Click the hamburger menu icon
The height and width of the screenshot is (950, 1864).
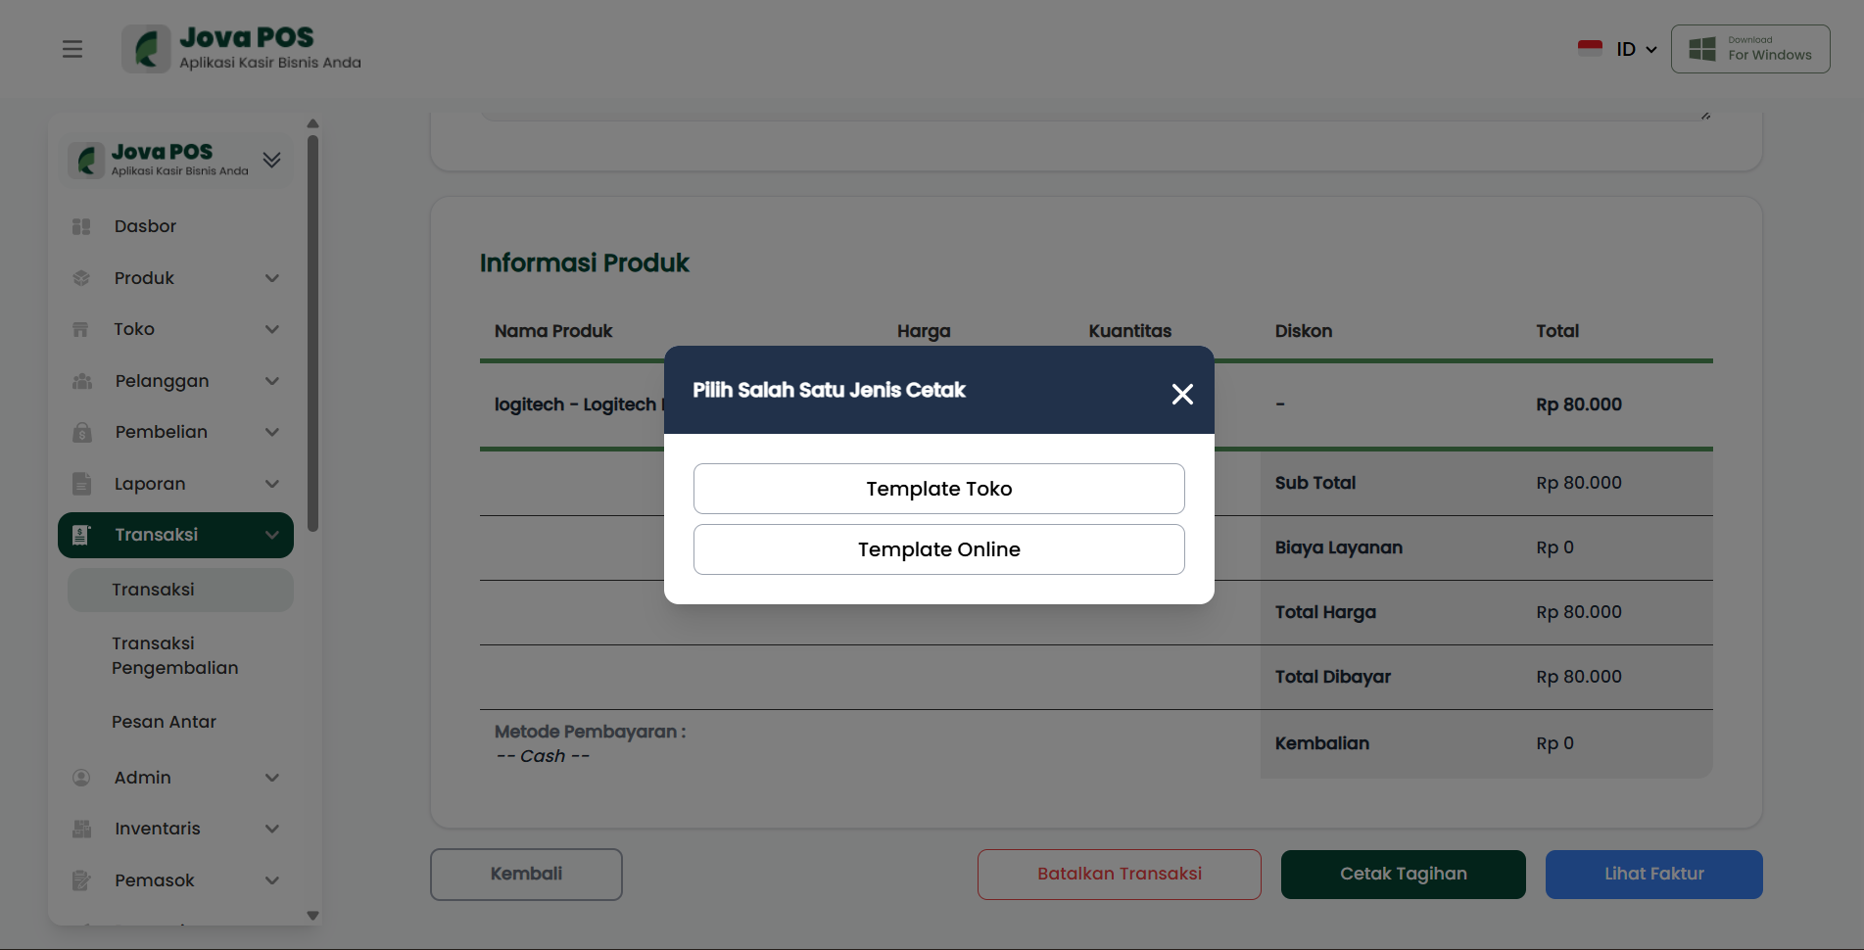point(72,49)
